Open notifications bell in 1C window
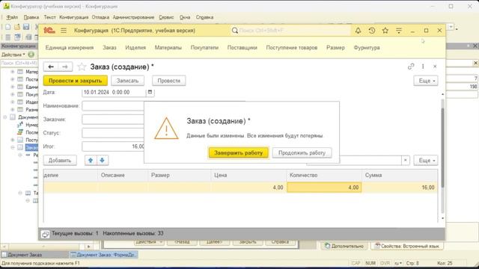479x269 pixels. coord(358,31)
